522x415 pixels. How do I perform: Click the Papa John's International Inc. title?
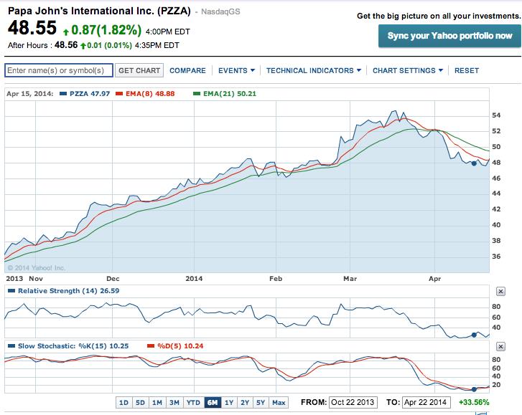point(99,11)
